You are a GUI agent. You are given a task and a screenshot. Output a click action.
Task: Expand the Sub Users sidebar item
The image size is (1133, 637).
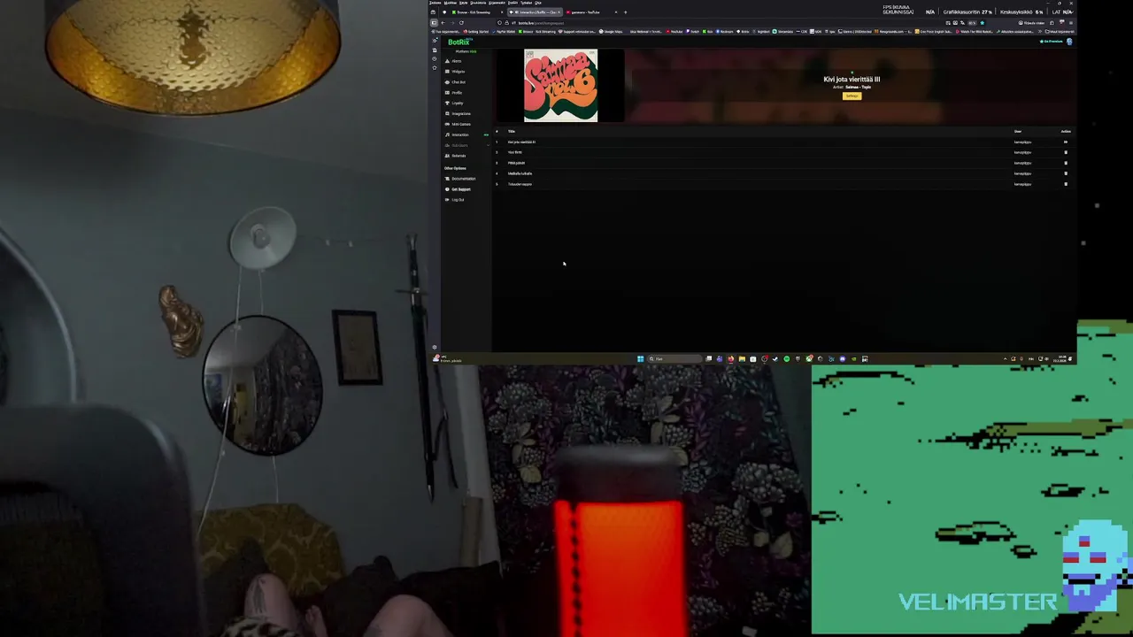[x=466, y=145]
